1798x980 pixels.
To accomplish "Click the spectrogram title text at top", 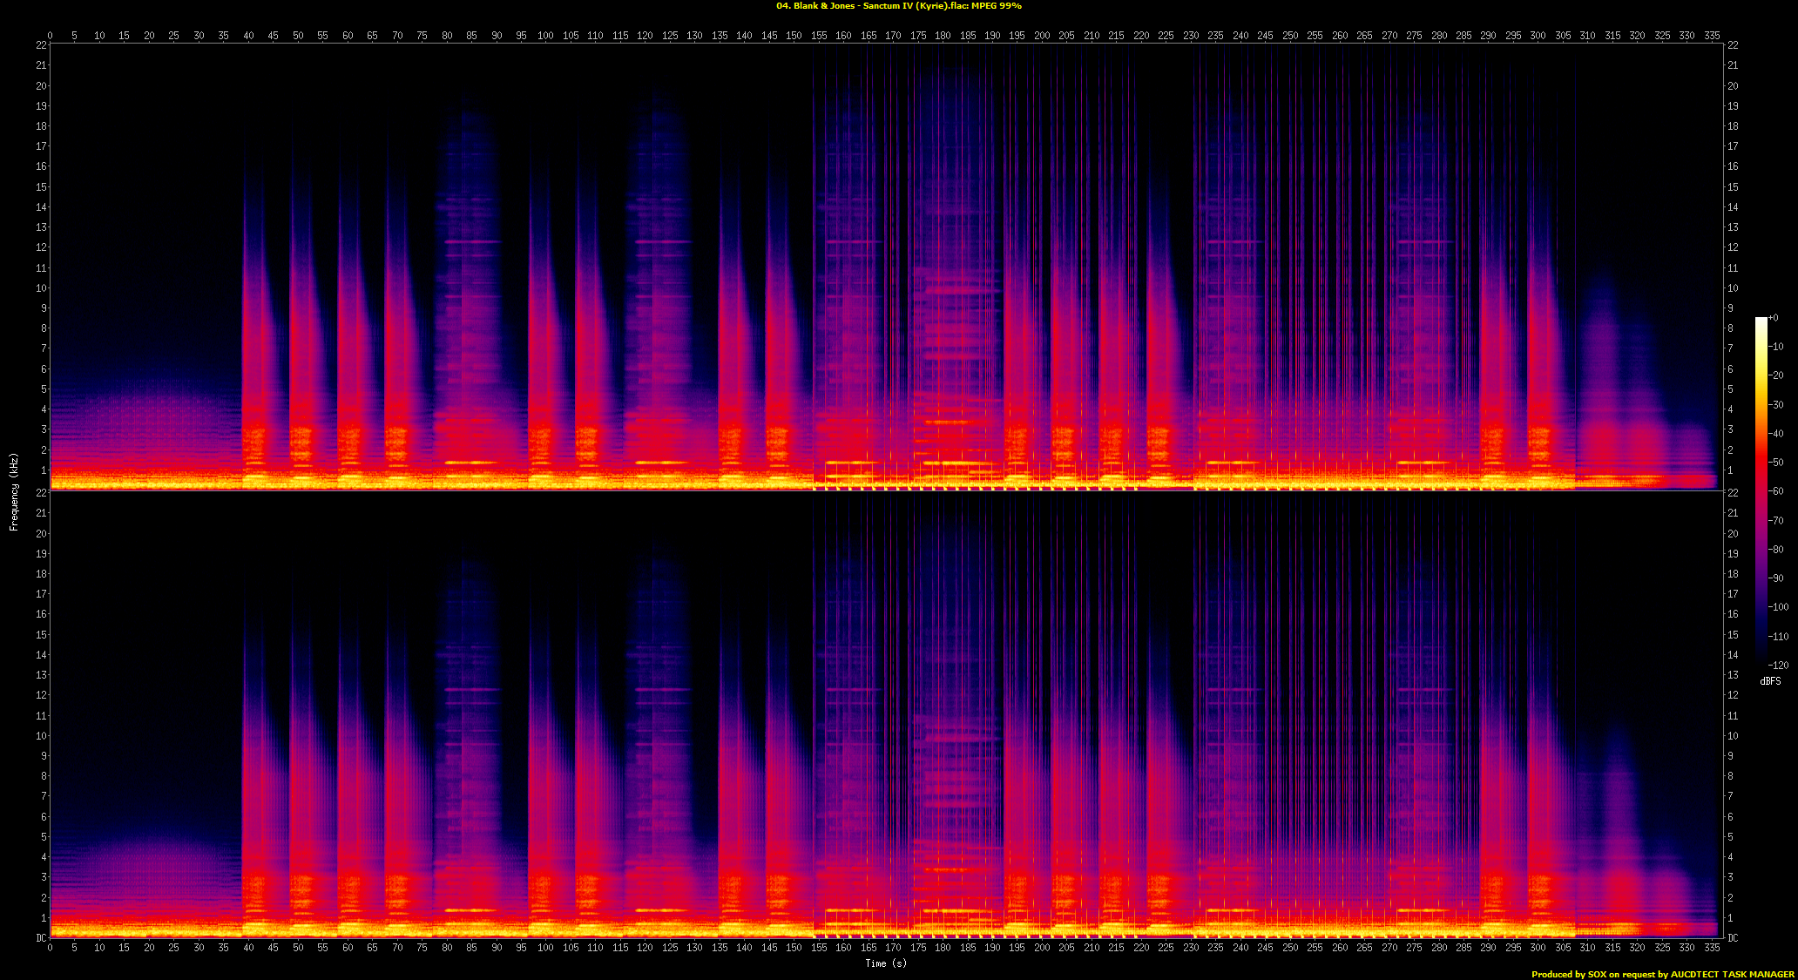I will [x=898, y=6].
